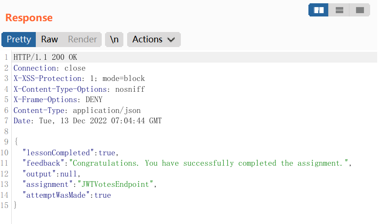Click the Congratulations feedback message text

(209, 163)
